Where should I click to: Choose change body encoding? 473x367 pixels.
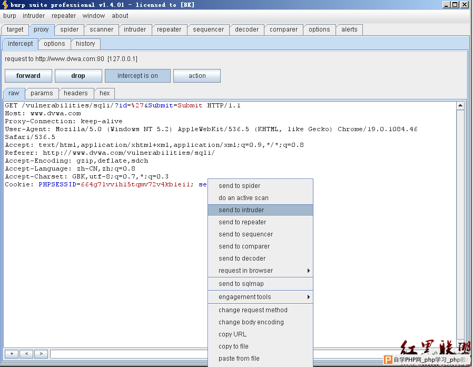[260, 322]
